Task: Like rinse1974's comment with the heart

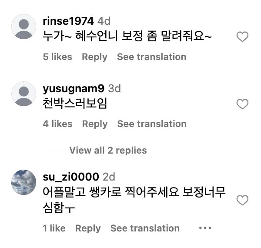Action: 242,37
